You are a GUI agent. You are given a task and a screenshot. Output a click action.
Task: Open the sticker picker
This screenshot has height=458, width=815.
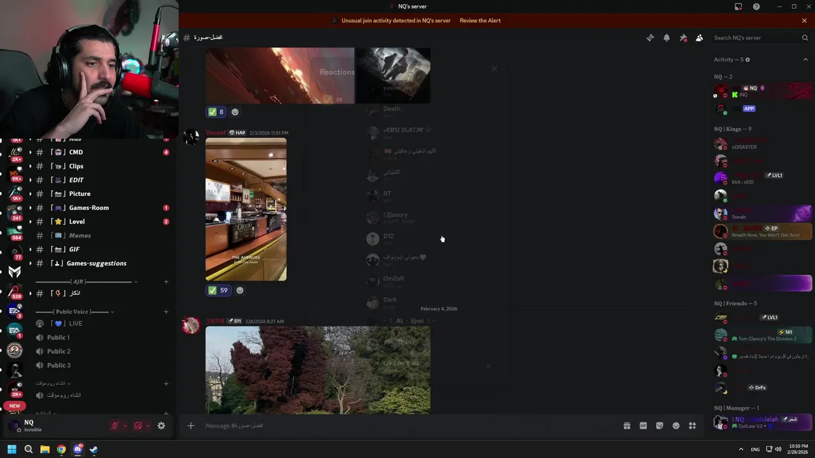[660, 426]
